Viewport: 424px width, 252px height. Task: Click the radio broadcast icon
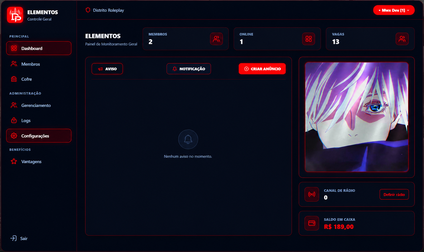tap(312, 194)
